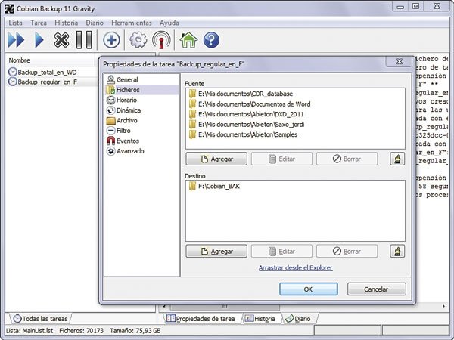This screenshot has width=454, height=340.
Task: Switch to the Diario bottom tab
Action: tap(298, 319)
